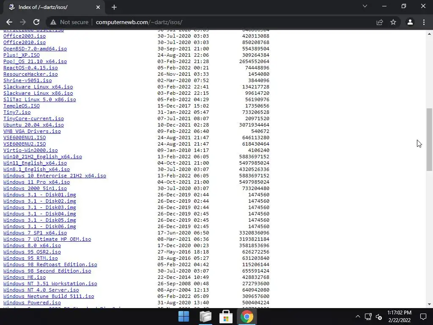433x325 pixels.
Task: Download Windows Powered.iso
Action: point(32,303)
